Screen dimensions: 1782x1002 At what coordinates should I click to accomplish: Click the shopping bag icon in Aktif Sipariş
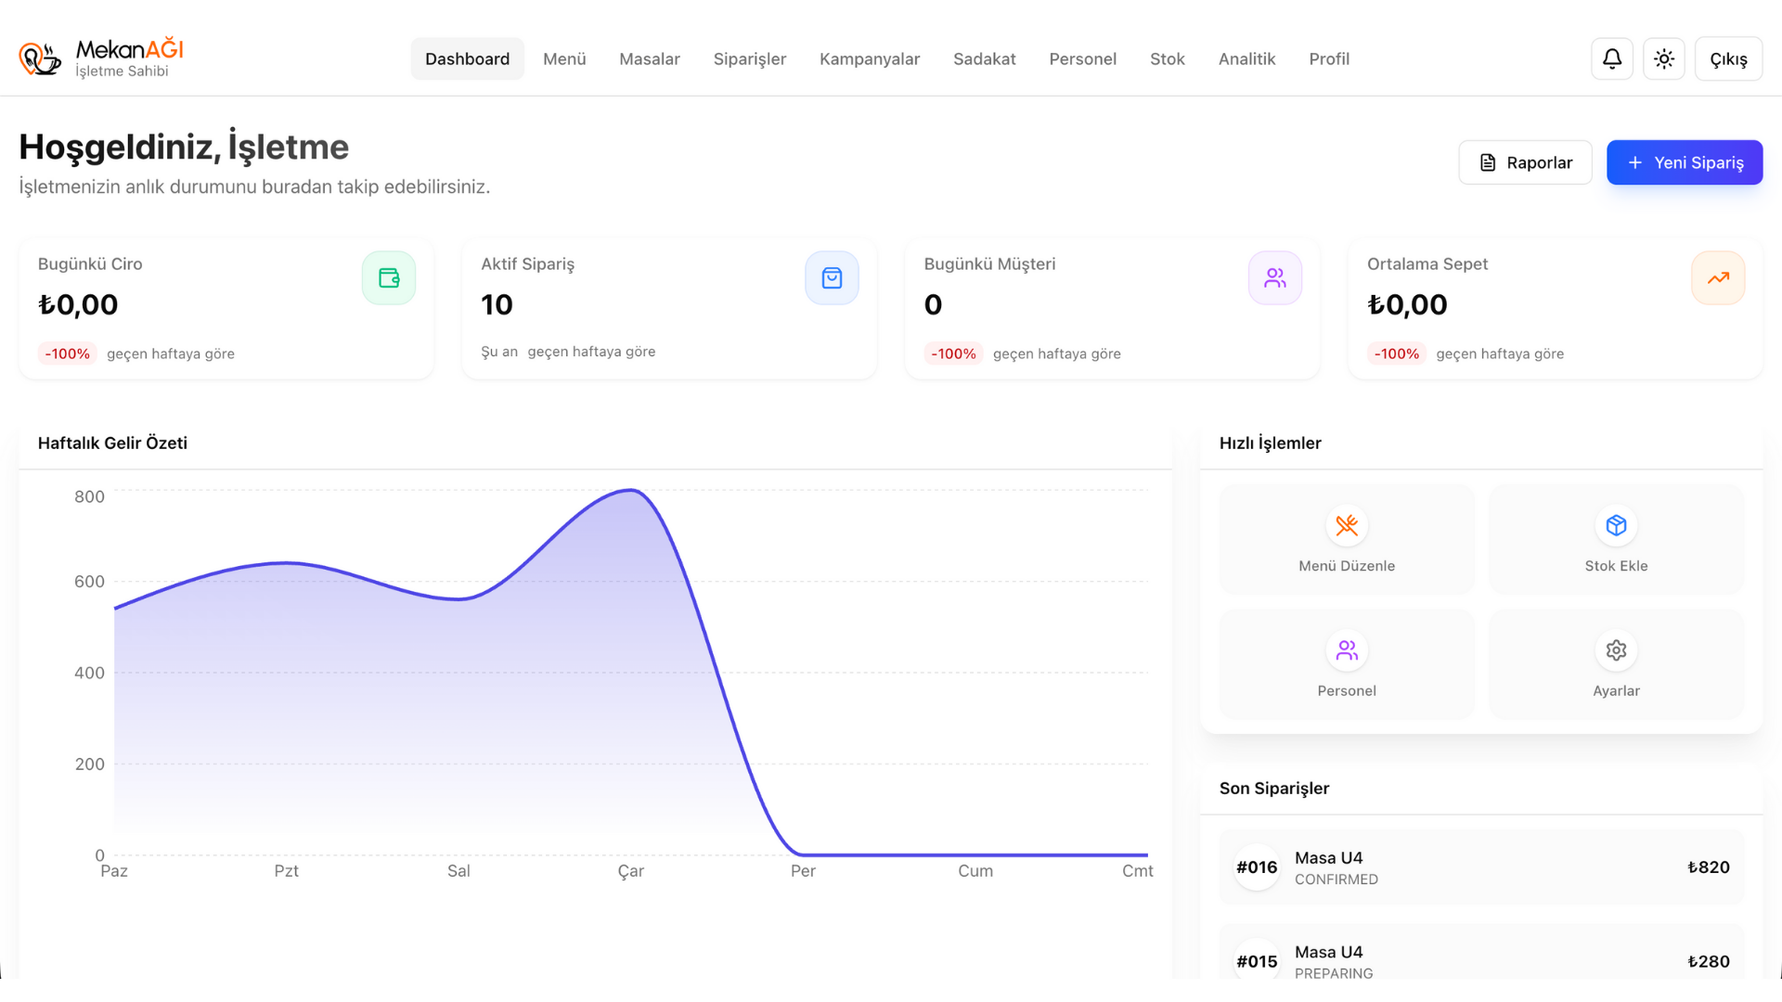(832, 277)
